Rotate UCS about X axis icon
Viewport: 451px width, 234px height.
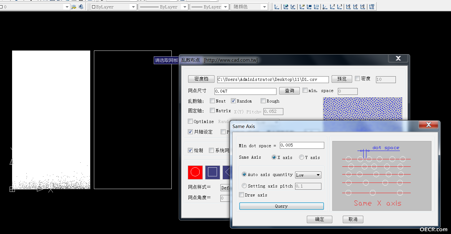coord(348,7)
